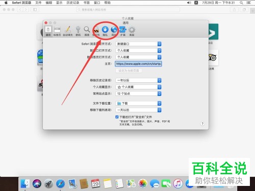
Task: Click the volume icon in menu bar
Action: click(189, 3)
